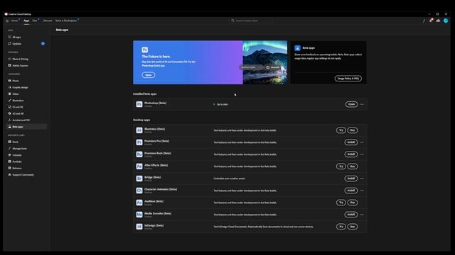Viewport: 455px width, 255px height.
Task: Click the Search Creative Cloud field
Action: click(251, 21)
